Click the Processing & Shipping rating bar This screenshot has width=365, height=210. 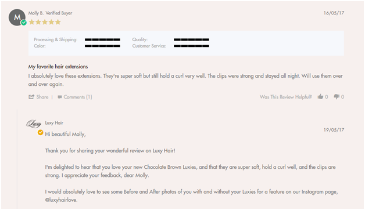(x=102, y=39)
